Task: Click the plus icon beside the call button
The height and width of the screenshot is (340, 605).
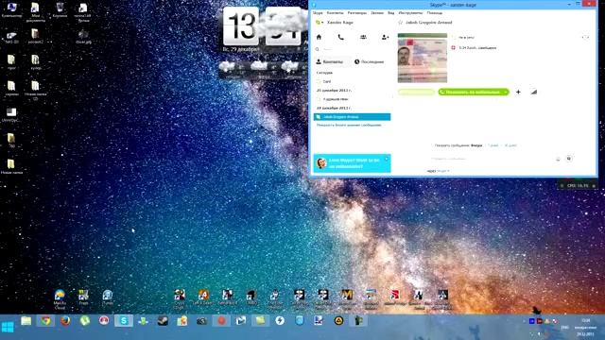Action: pyautogui.click(x=518, y=93)
